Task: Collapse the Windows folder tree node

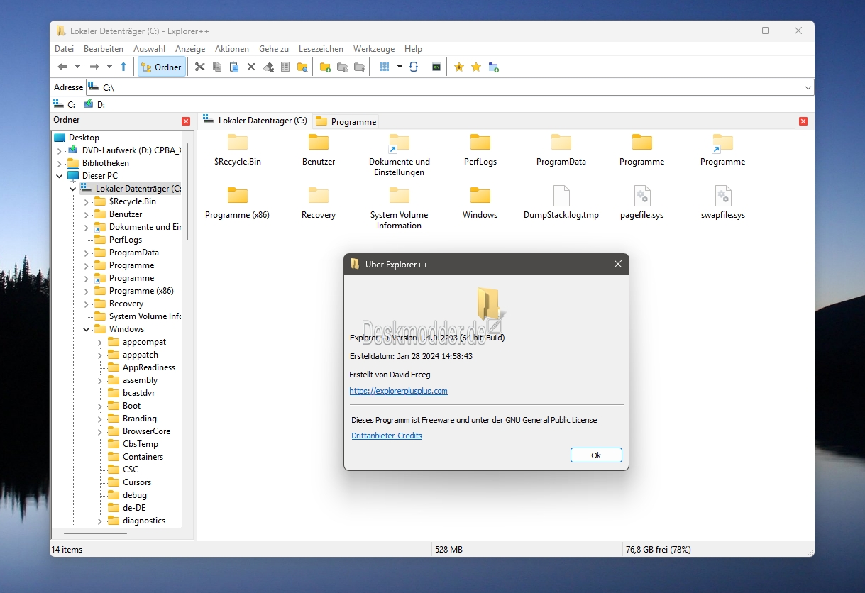Action: pos(86,329)
